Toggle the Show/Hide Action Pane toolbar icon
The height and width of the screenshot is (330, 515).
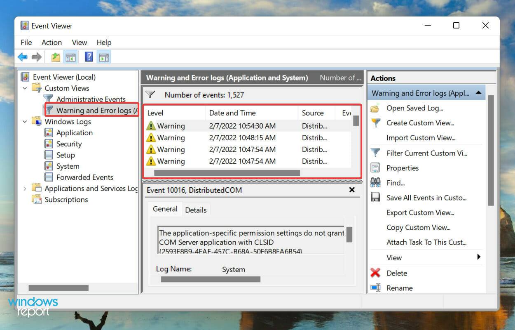click(104, 57)
